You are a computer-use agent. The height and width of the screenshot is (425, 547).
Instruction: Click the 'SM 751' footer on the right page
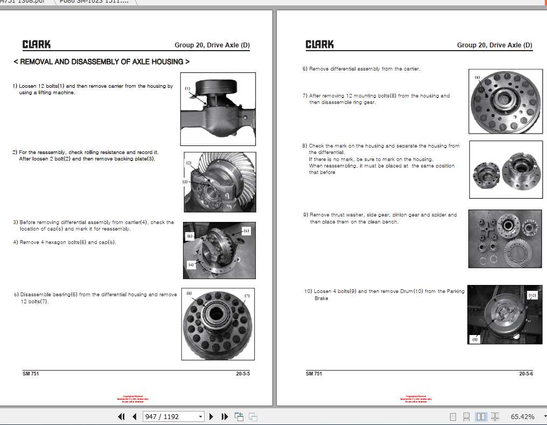[314, 373]
